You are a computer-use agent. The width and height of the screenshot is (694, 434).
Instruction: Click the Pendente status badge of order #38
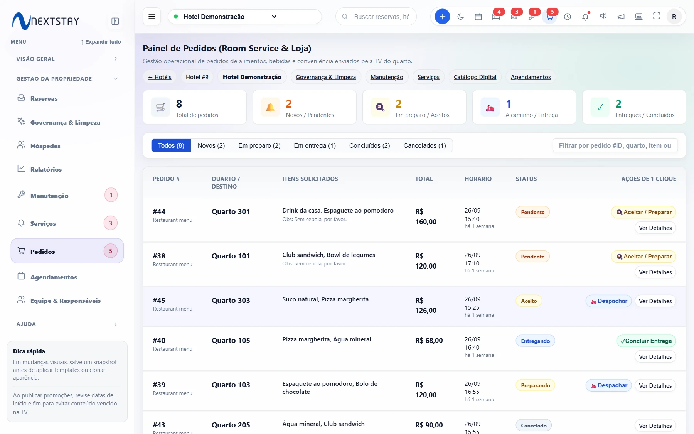532,257
